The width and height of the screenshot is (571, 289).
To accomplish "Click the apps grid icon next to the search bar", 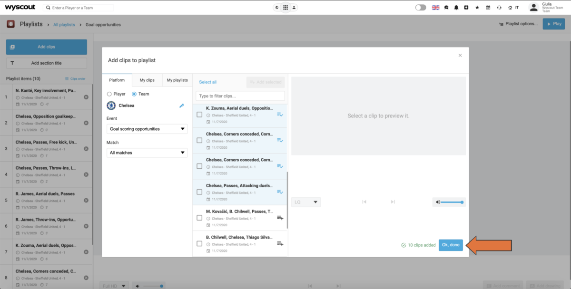I will [x=285, y=8].
